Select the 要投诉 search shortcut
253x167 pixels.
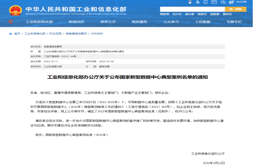pyautogui.click(x=227, y=14)
